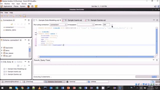
Task: Open the Connections panel view menu arrow
Action: 29,24
